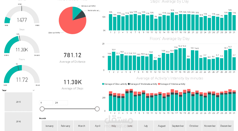Filter by December month tile
The height and width of the screenshot is (131, 238).
click(x=226, y=126)
